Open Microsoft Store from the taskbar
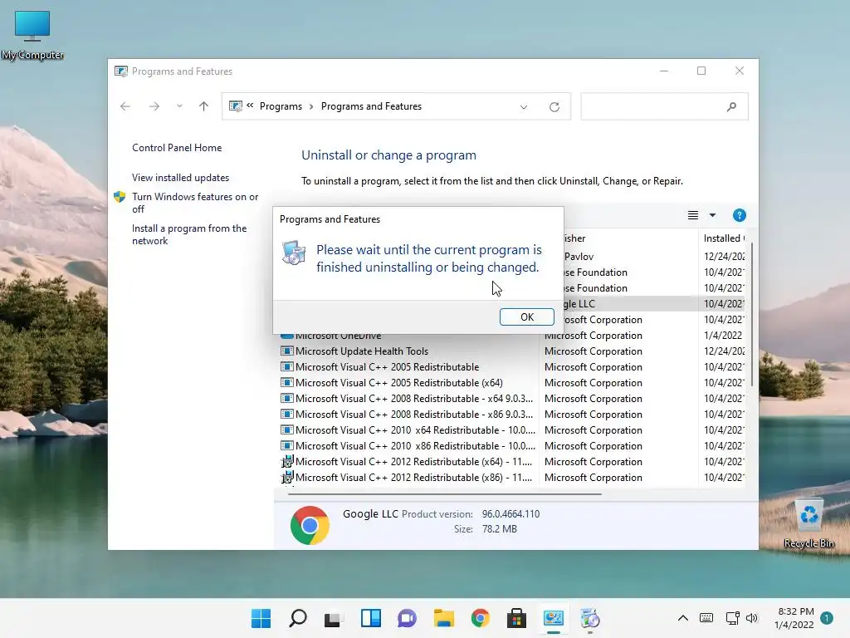 516,618
